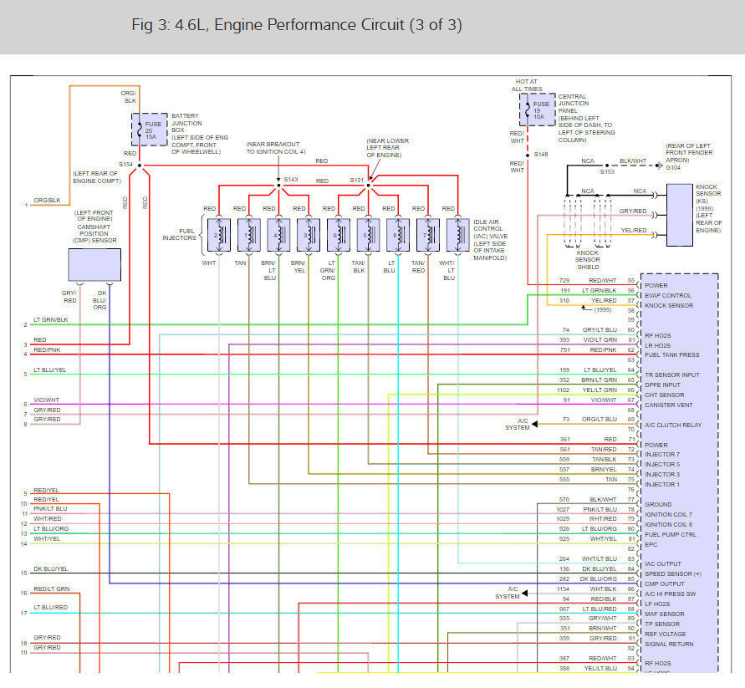The width and height of the screenshot is (745, 688).
Task: Click A/C SYSTEM arrow beside WHT/BLK wire
Action: coord(524,593)
